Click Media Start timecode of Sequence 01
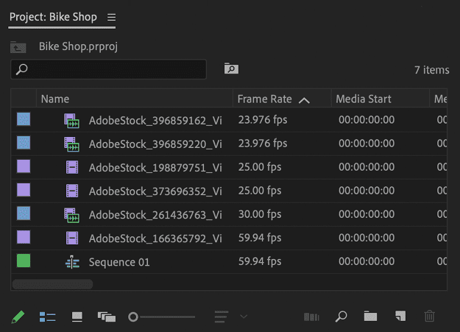 point(367,261)
